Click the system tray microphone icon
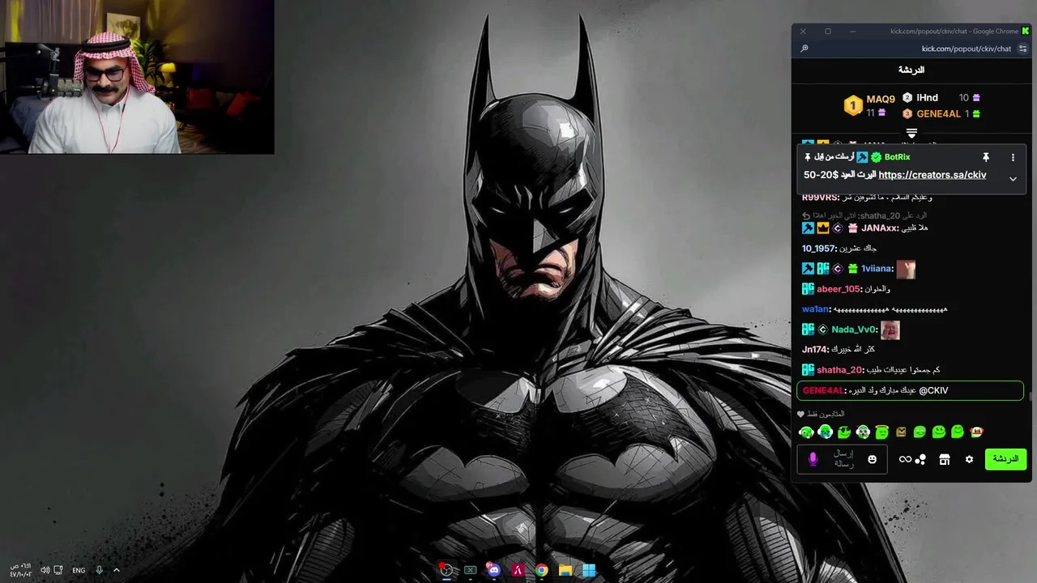 point(99,570)
